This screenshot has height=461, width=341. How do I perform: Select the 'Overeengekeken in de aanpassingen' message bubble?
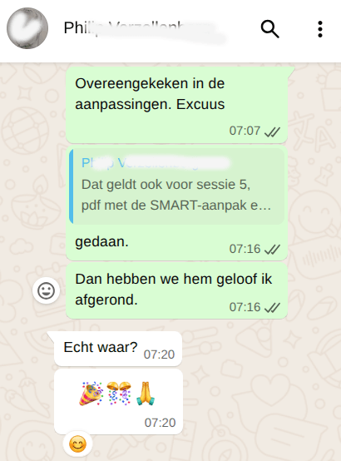coord(176,105)
